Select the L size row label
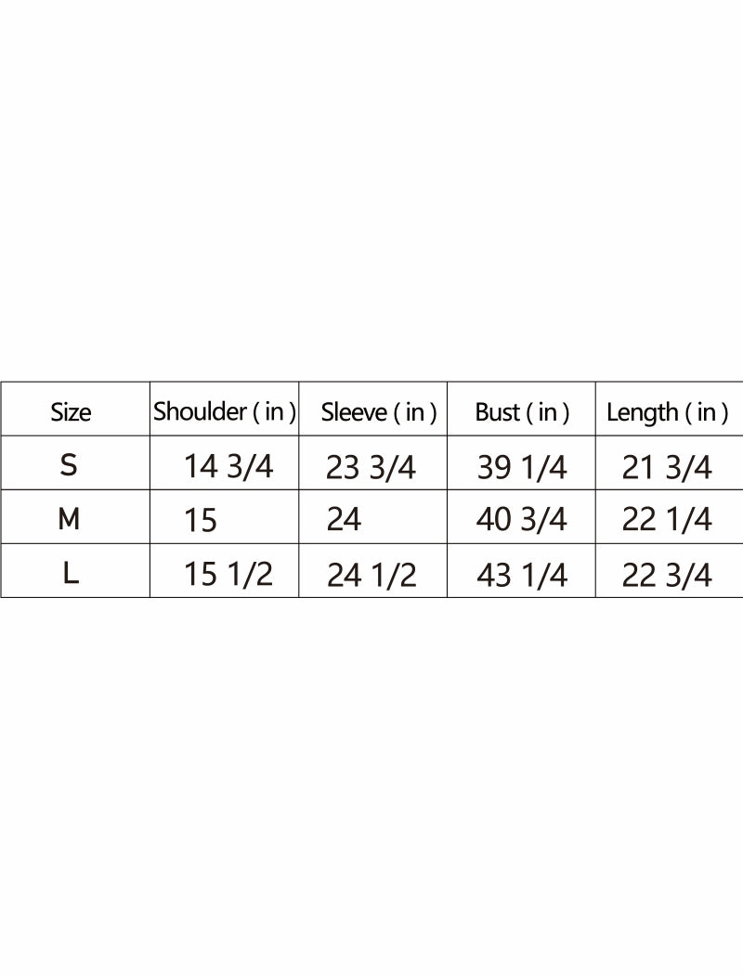The width and height of the screenshot is (743, 975). click(x=71, y=574)
